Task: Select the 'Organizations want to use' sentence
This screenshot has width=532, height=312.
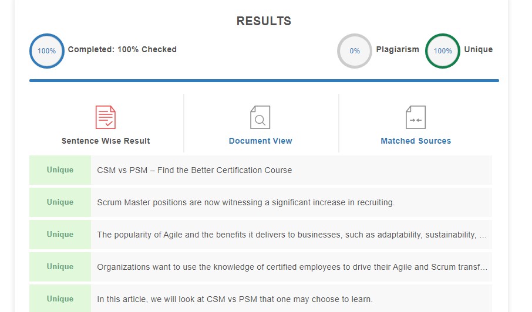Action: 291,267
